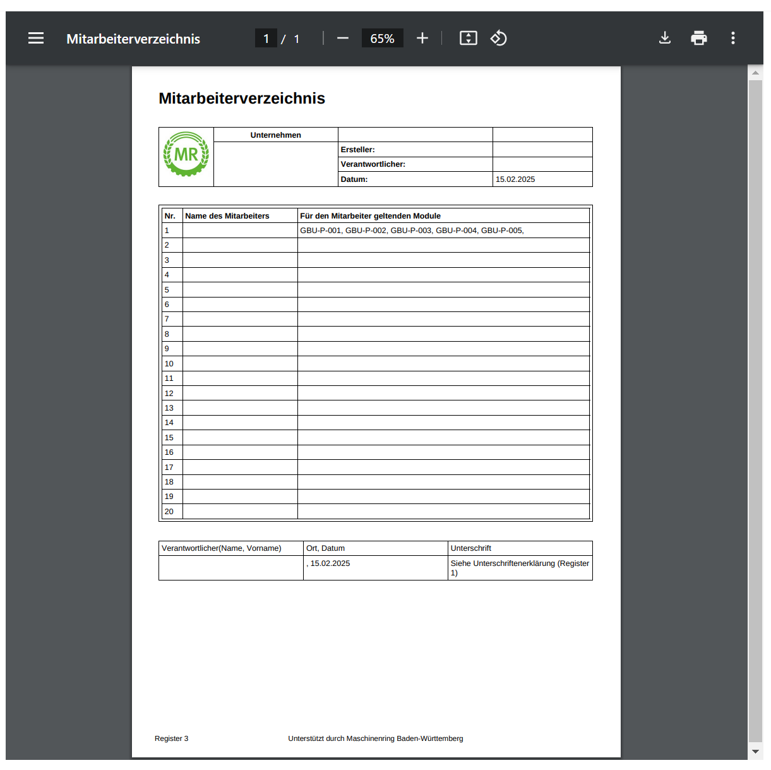Screen dimensions: 771x770
Task: Click the page number input field
Action: (x=266, y=39)
